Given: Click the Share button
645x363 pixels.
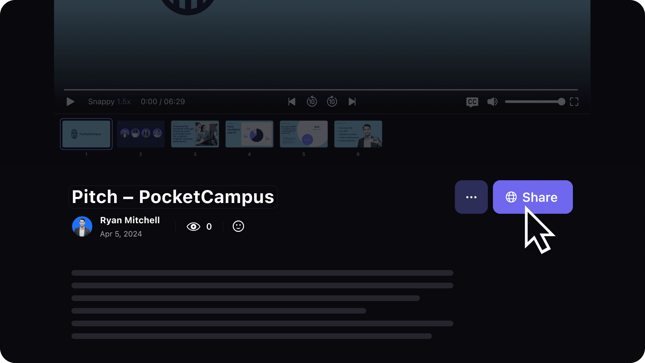Looking at the screenshot, I should coord(532,197).
